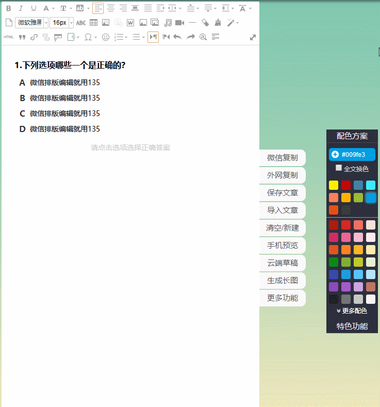Image resolution: width=380 pixels, height=407 pixels.
Task: Click the 微信复制 button
Action: pyautogui.click(x=283, y=158)
